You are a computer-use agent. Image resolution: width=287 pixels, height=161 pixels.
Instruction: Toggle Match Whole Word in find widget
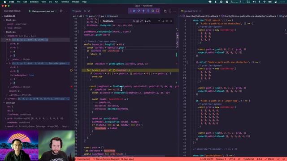coord(138,21)
